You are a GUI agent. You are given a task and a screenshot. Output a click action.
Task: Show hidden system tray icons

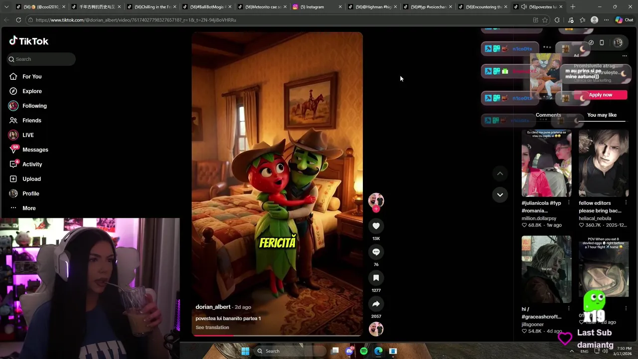point(572,351)
